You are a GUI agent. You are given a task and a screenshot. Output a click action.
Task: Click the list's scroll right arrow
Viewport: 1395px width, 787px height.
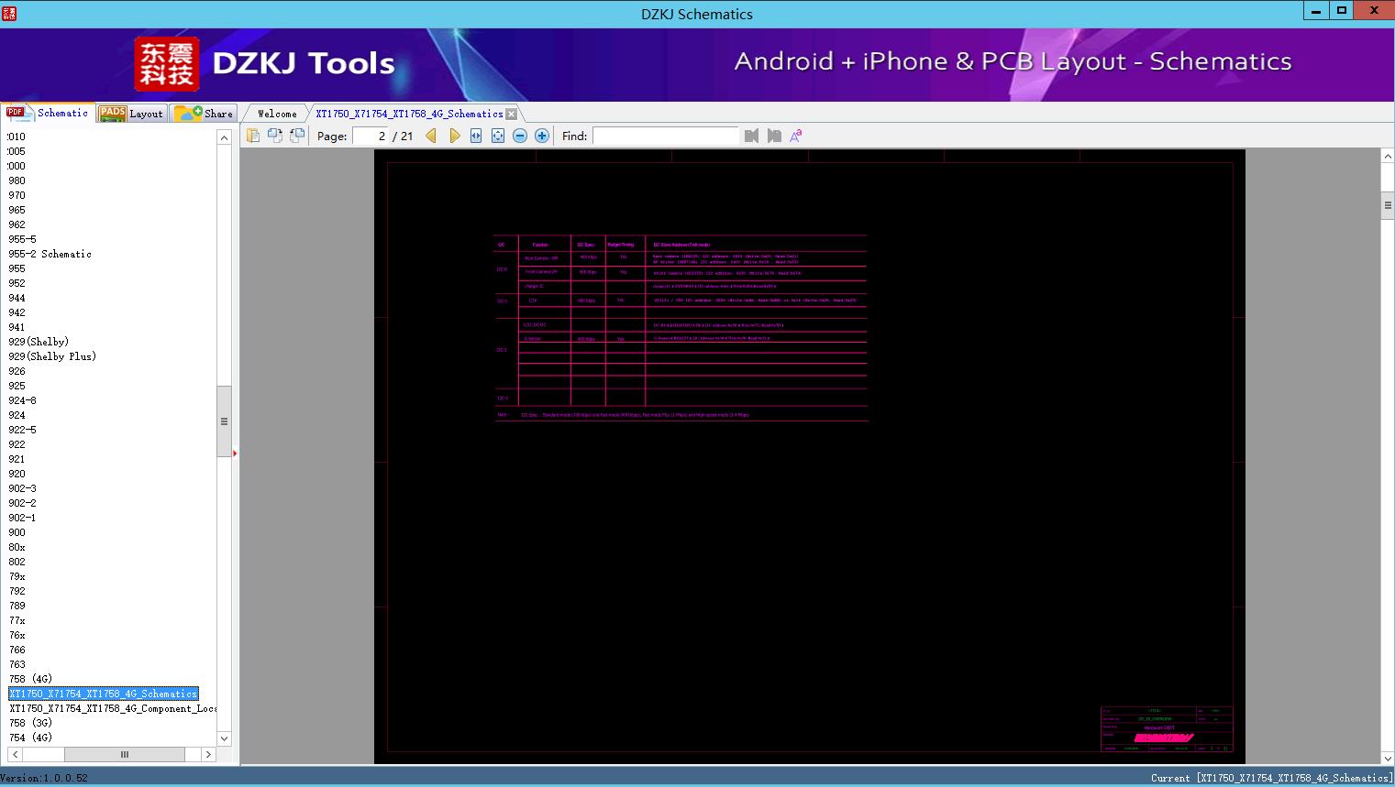[208, 754]
